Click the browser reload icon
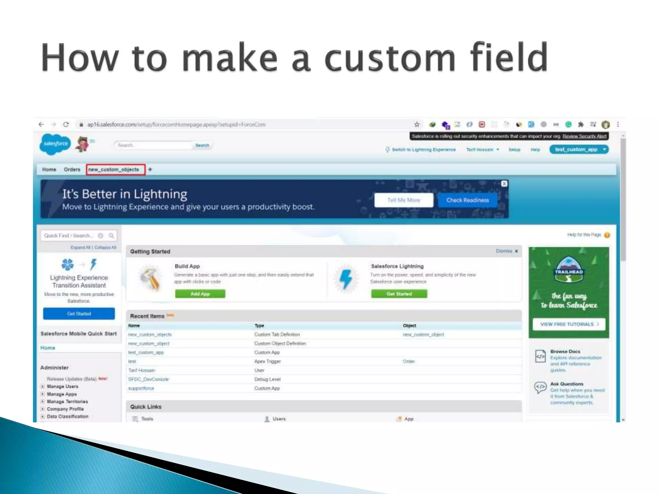Screen dimensions: 659x494 point(66,124)
